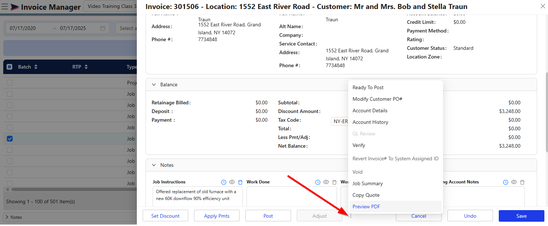Open the three-dot more actions menu
The width and height of the screenshot is (548, 226).
tap(350, 216)
